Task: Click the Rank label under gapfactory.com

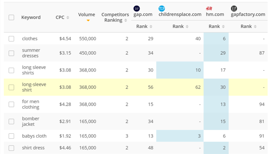Action: pyautogui.click(x=246, y=26)
